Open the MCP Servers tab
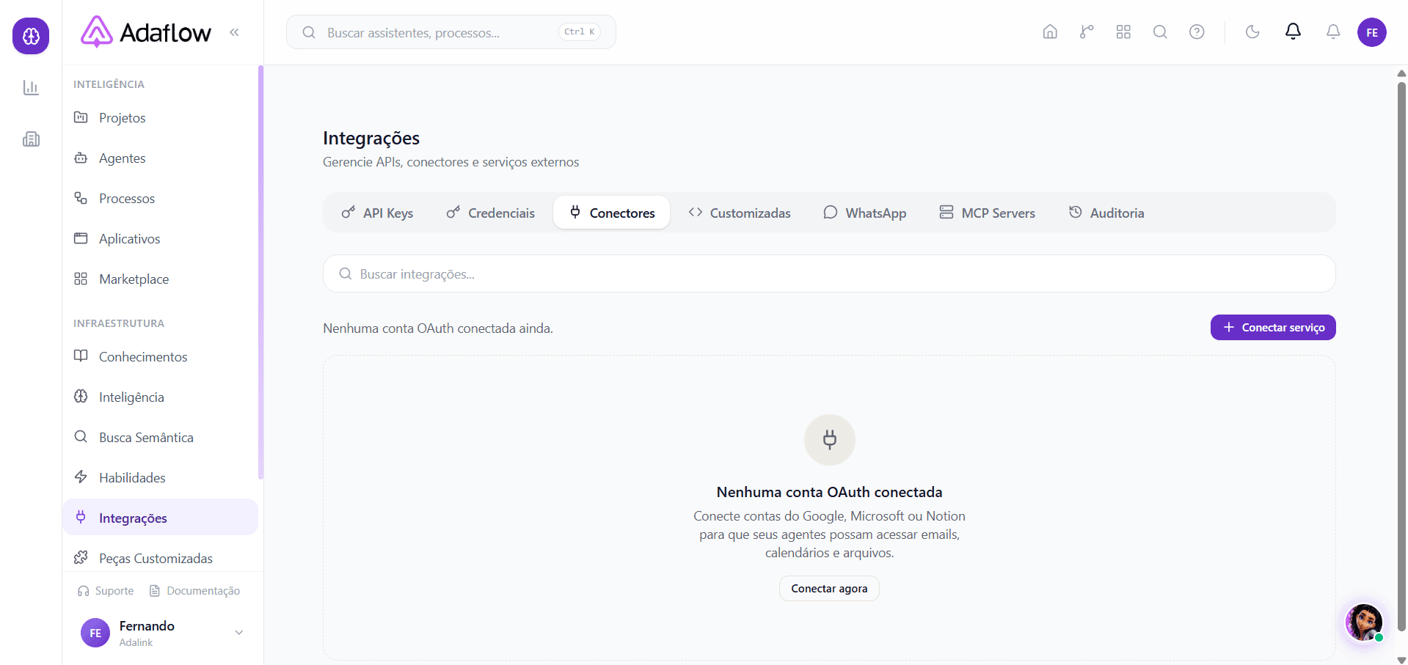The image size is (1408, 665). (x=987, y=213)
